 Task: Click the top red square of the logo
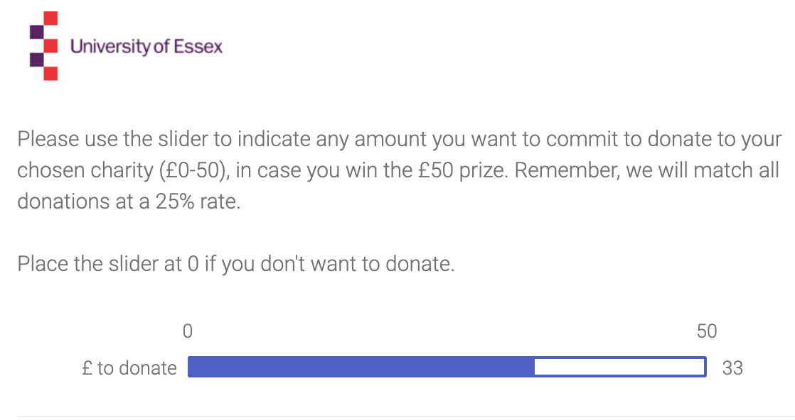[50, 18]
